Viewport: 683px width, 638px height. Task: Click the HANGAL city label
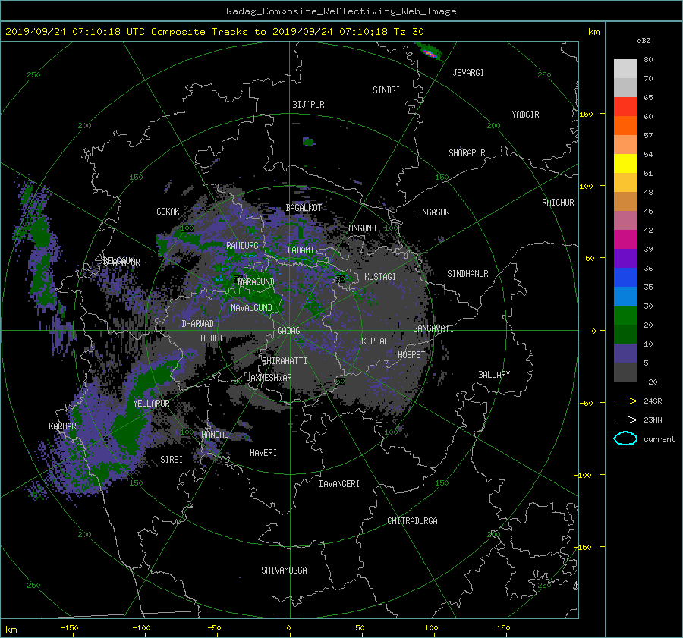coord(215,435)
